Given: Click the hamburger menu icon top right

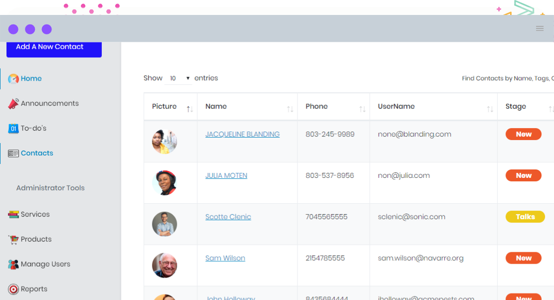Looking at the screenshot, I should [540, 28].
